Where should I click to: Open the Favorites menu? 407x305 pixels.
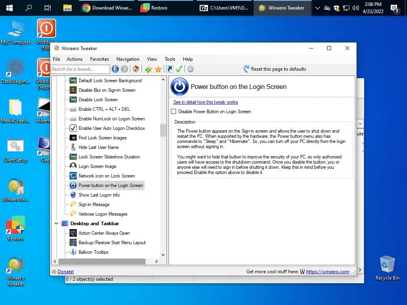click(99, 59)
